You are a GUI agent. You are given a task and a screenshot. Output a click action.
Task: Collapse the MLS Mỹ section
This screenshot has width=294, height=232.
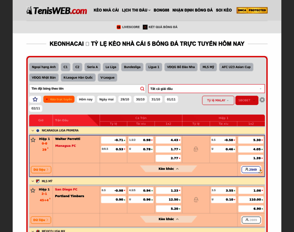[32, 181]
